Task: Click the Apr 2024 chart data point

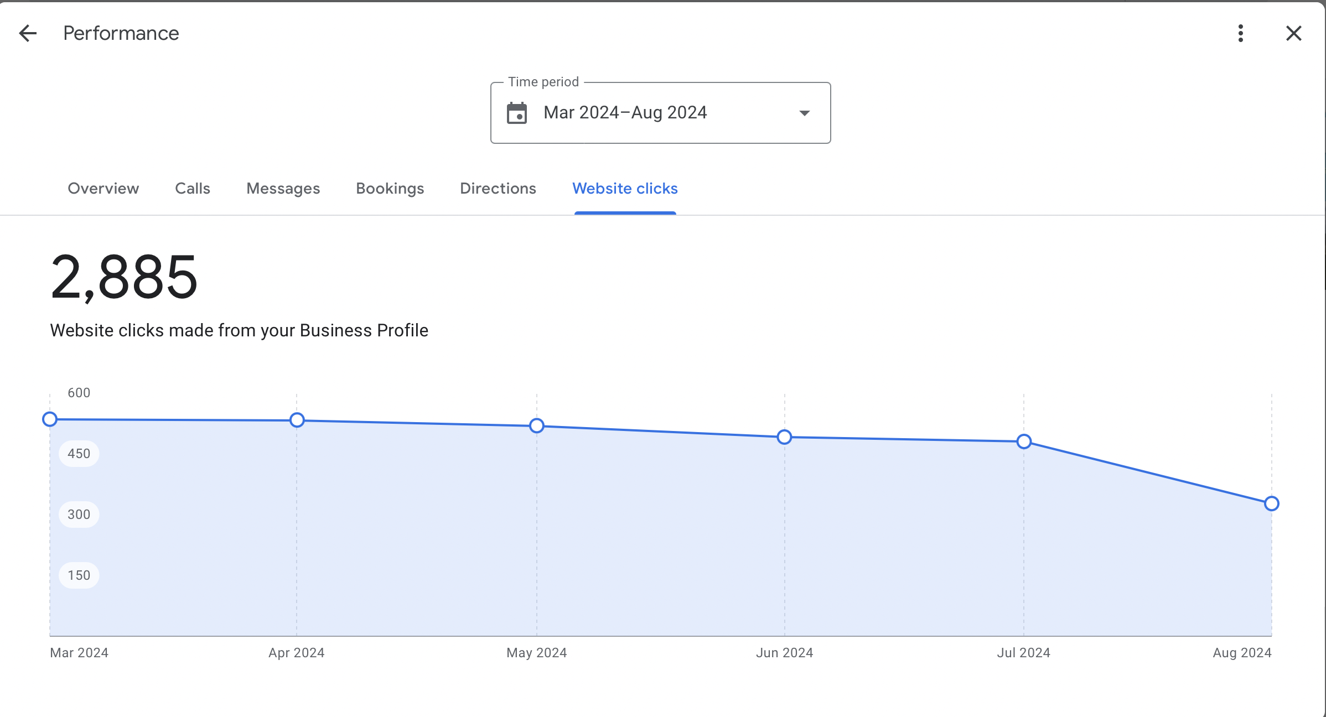Action: (297, 420)
